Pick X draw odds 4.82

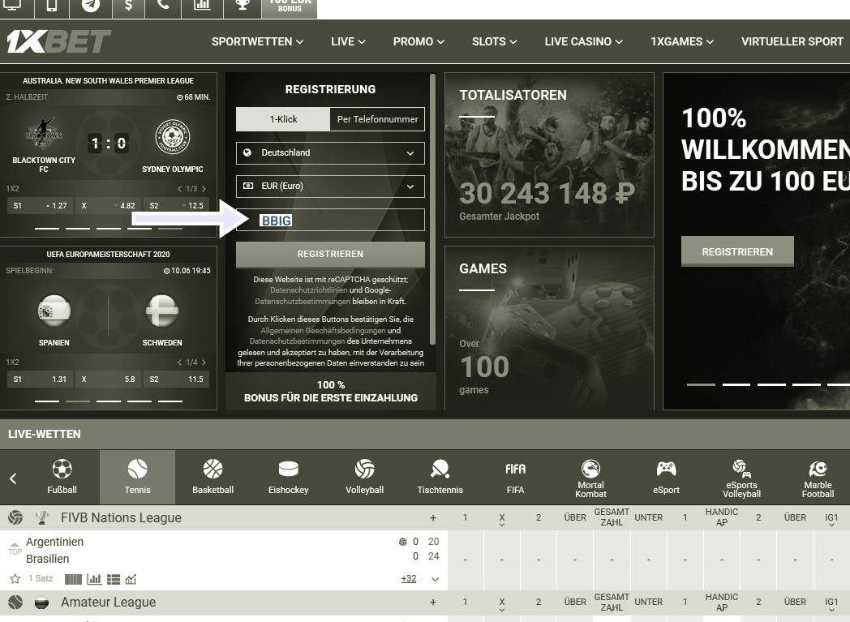tap(108, 206)
